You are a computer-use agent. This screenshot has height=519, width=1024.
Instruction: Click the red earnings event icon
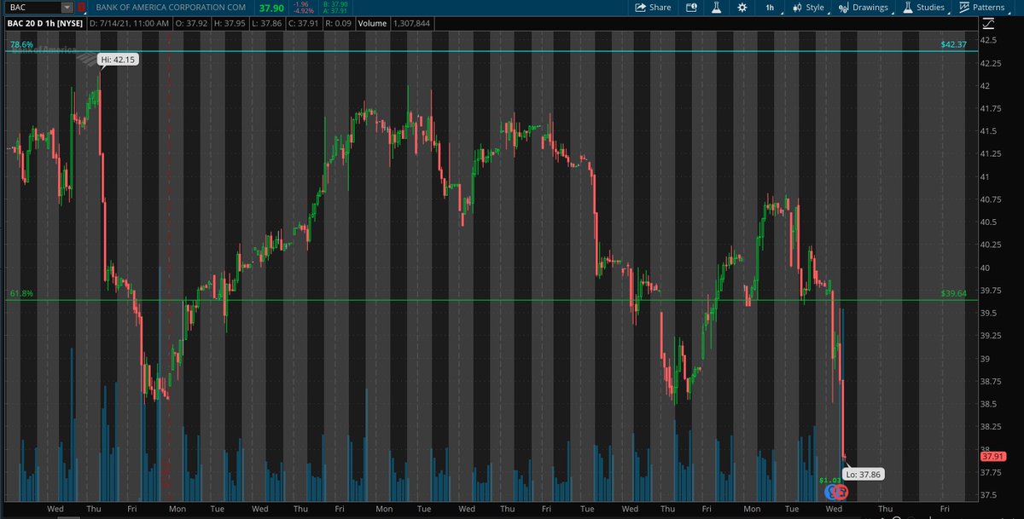pyautogui.click(x=841, y=492)
